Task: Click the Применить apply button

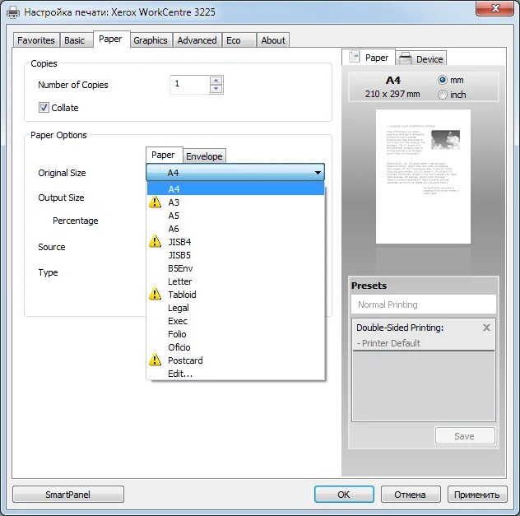Action: pos(477,495)
